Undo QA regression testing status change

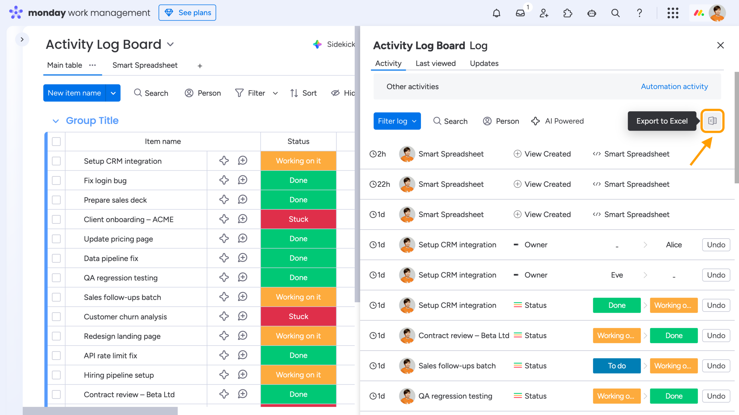pyautogui.click(x=716, y=396)
